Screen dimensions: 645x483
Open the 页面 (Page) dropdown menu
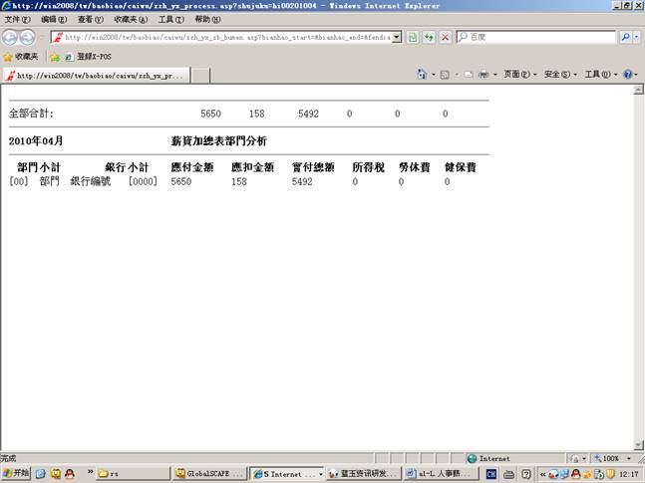click(x=519, y=75)
